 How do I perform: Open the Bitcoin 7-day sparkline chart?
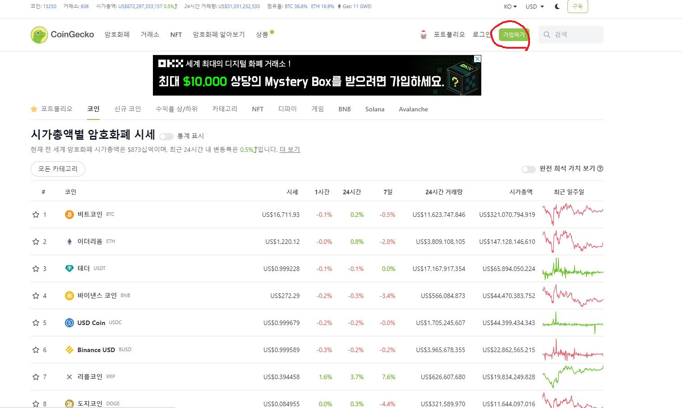[x=573, y=214]
